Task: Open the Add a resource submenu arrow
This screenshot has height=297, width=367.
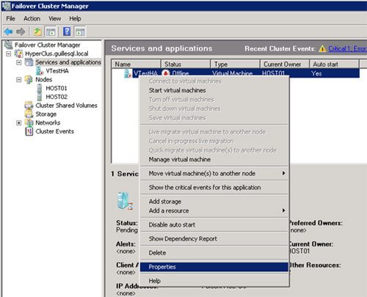Action: click(283, 210)
